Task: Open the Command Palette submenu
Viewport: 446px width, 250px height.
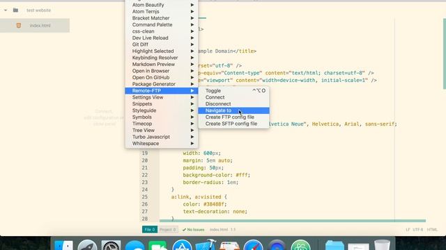Action: click(x=162, y=25)
